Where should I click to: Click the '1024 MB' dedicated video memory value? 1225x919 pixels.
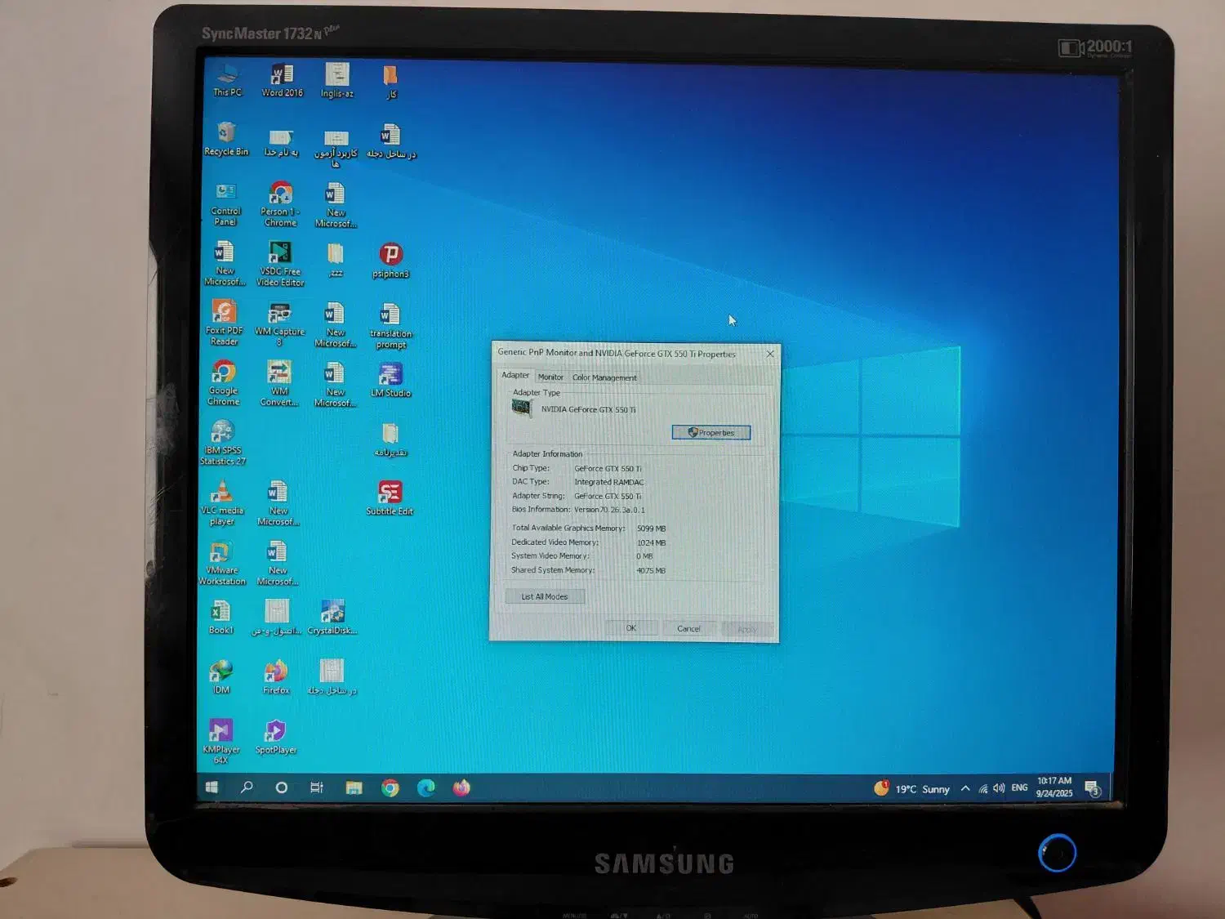point(651,542)
